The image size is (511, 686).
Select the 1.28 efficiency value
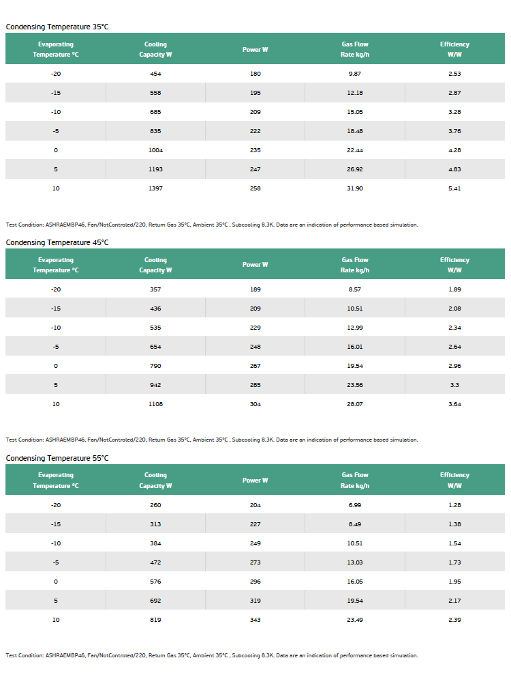(x=454, y=505)
